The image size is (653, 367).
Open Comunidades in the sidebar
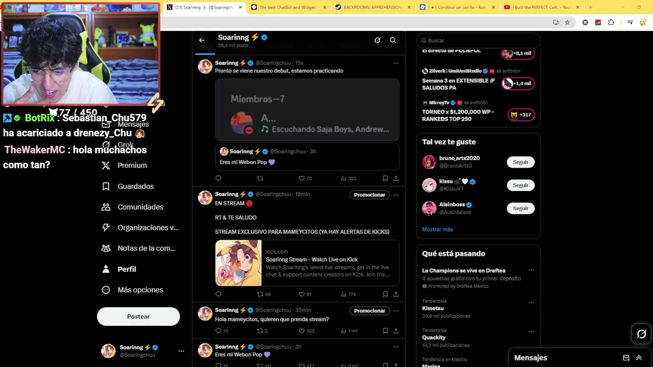[x=133, y=207]
